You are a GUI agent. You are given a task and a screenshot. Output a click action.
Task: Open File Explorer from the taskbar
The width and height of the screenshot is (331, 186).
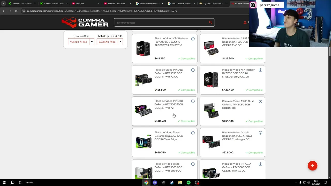click(180, 183)
